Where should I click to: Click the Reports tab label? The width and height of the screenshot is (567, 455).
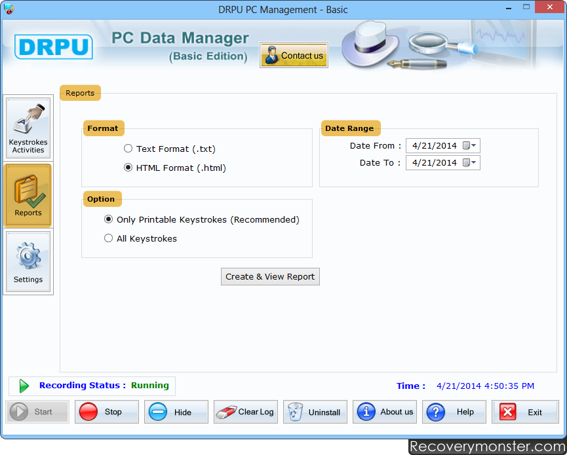[80, 93]
